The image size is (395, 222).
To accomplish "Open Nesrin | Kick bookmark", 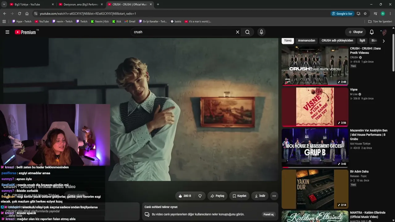I will pos(100,22).
